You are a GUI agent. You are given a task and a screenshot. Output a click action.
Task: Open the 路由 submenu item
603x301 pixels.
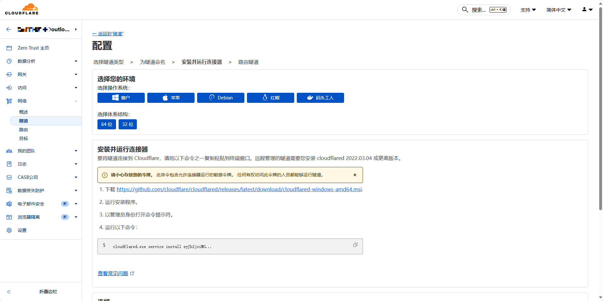pos(24,130)
